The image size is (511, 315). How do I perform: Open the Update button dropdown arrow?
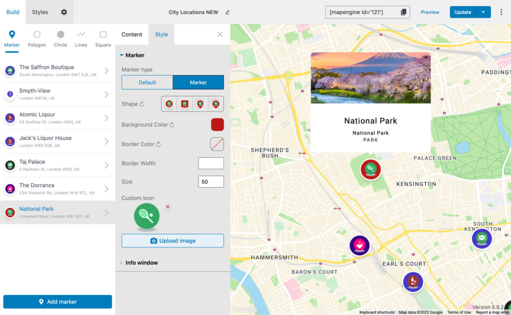click(x=483, y=11)
